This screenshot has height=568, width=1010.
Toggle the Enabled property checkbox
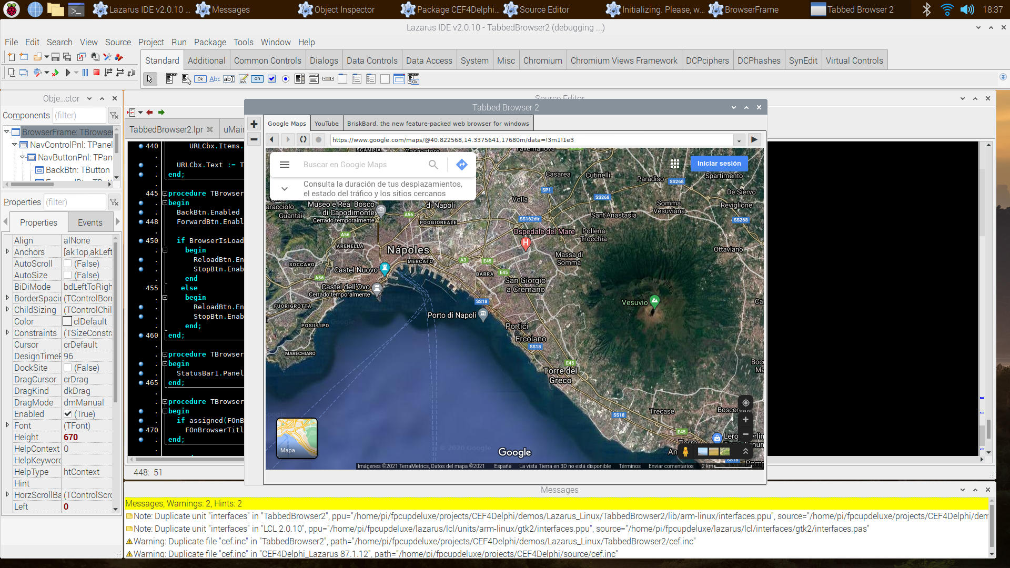(68, 414)
